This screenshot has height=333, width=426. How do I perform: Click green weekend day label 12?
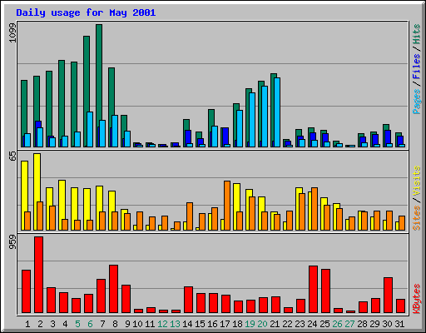coord(162,324)
